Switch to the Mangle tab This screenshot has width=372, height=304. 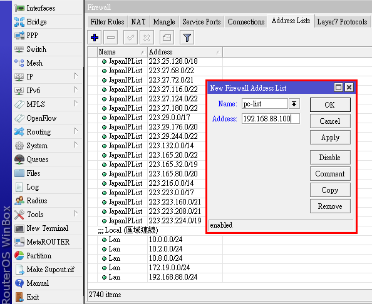(164, 22)
